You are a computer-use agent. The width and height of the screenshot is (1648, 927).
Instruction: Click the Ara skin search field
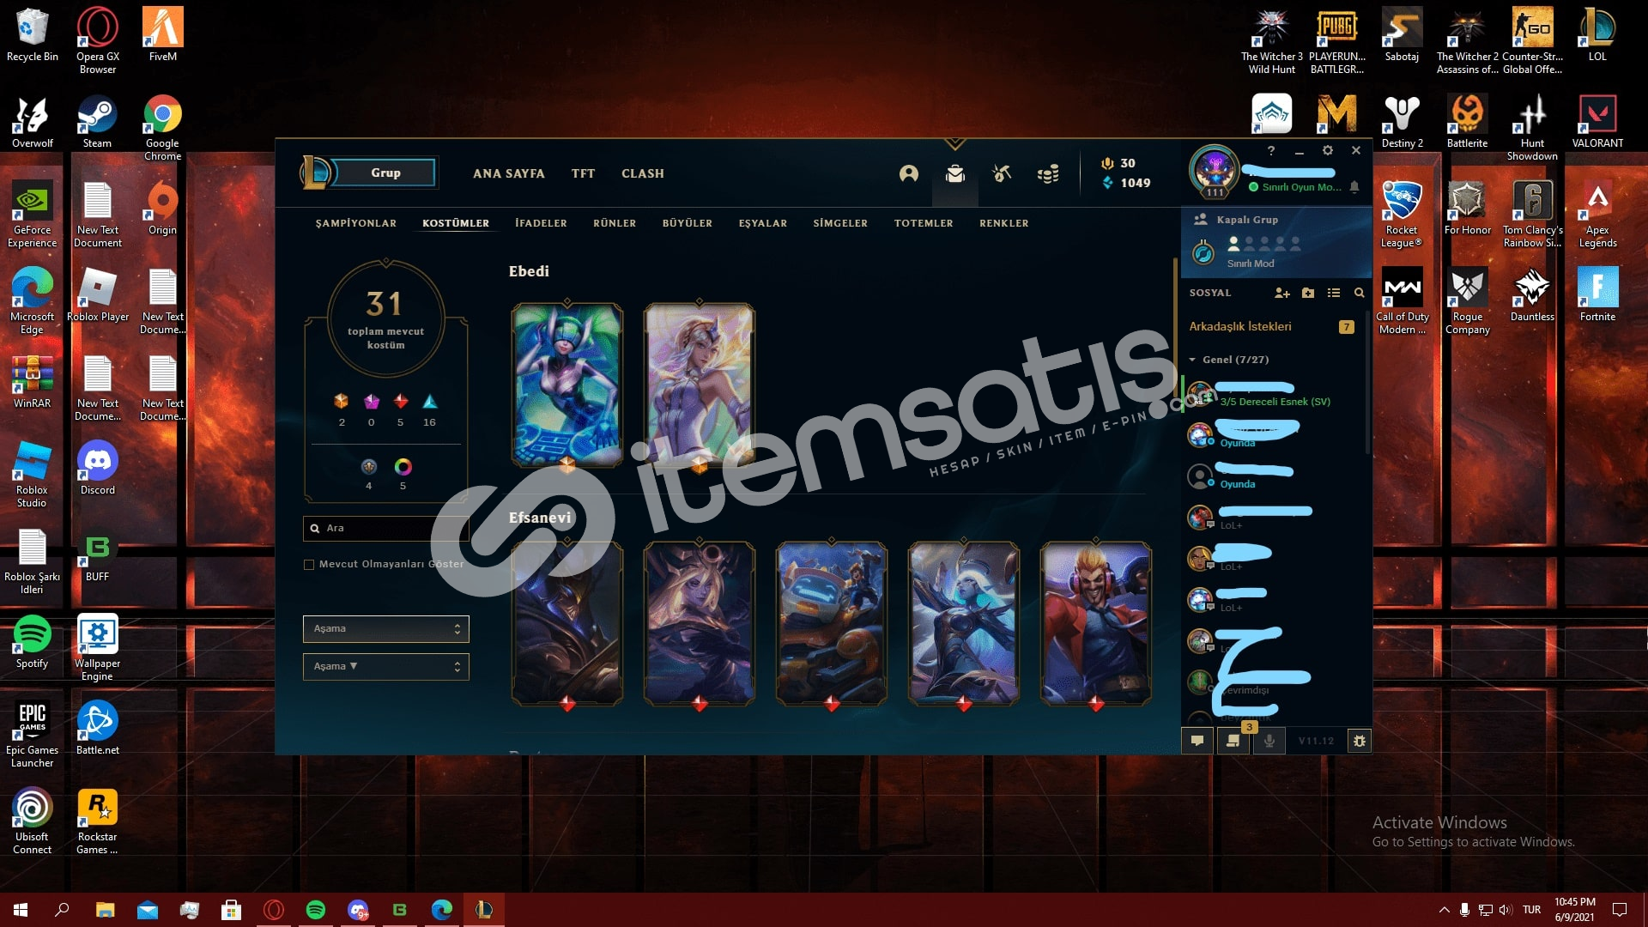coord(385,528)
